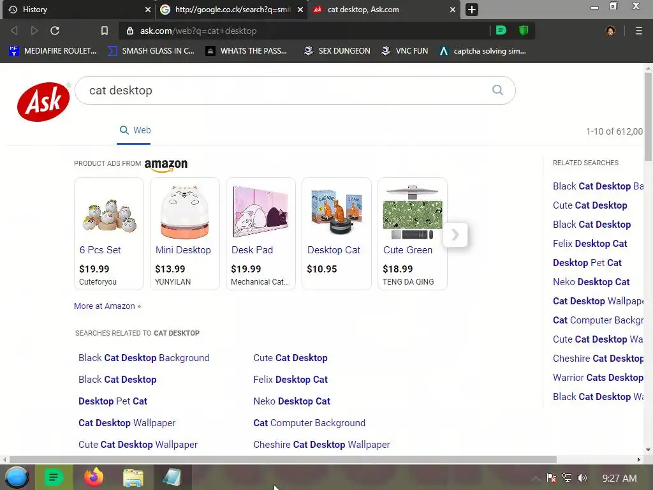The image size is (653, 490).
Task: Open the WHATS THE PASS... bookmark
Action: click(x=246, y=51)
